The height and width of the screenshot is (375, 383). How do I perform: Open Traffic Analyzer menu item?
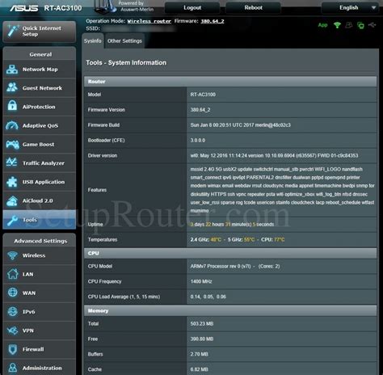[40, 163]
